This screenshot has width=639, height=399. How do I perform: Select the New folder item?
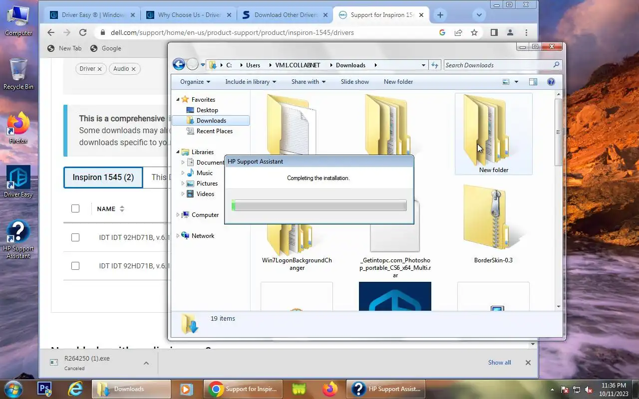click(x=494, y=134)
